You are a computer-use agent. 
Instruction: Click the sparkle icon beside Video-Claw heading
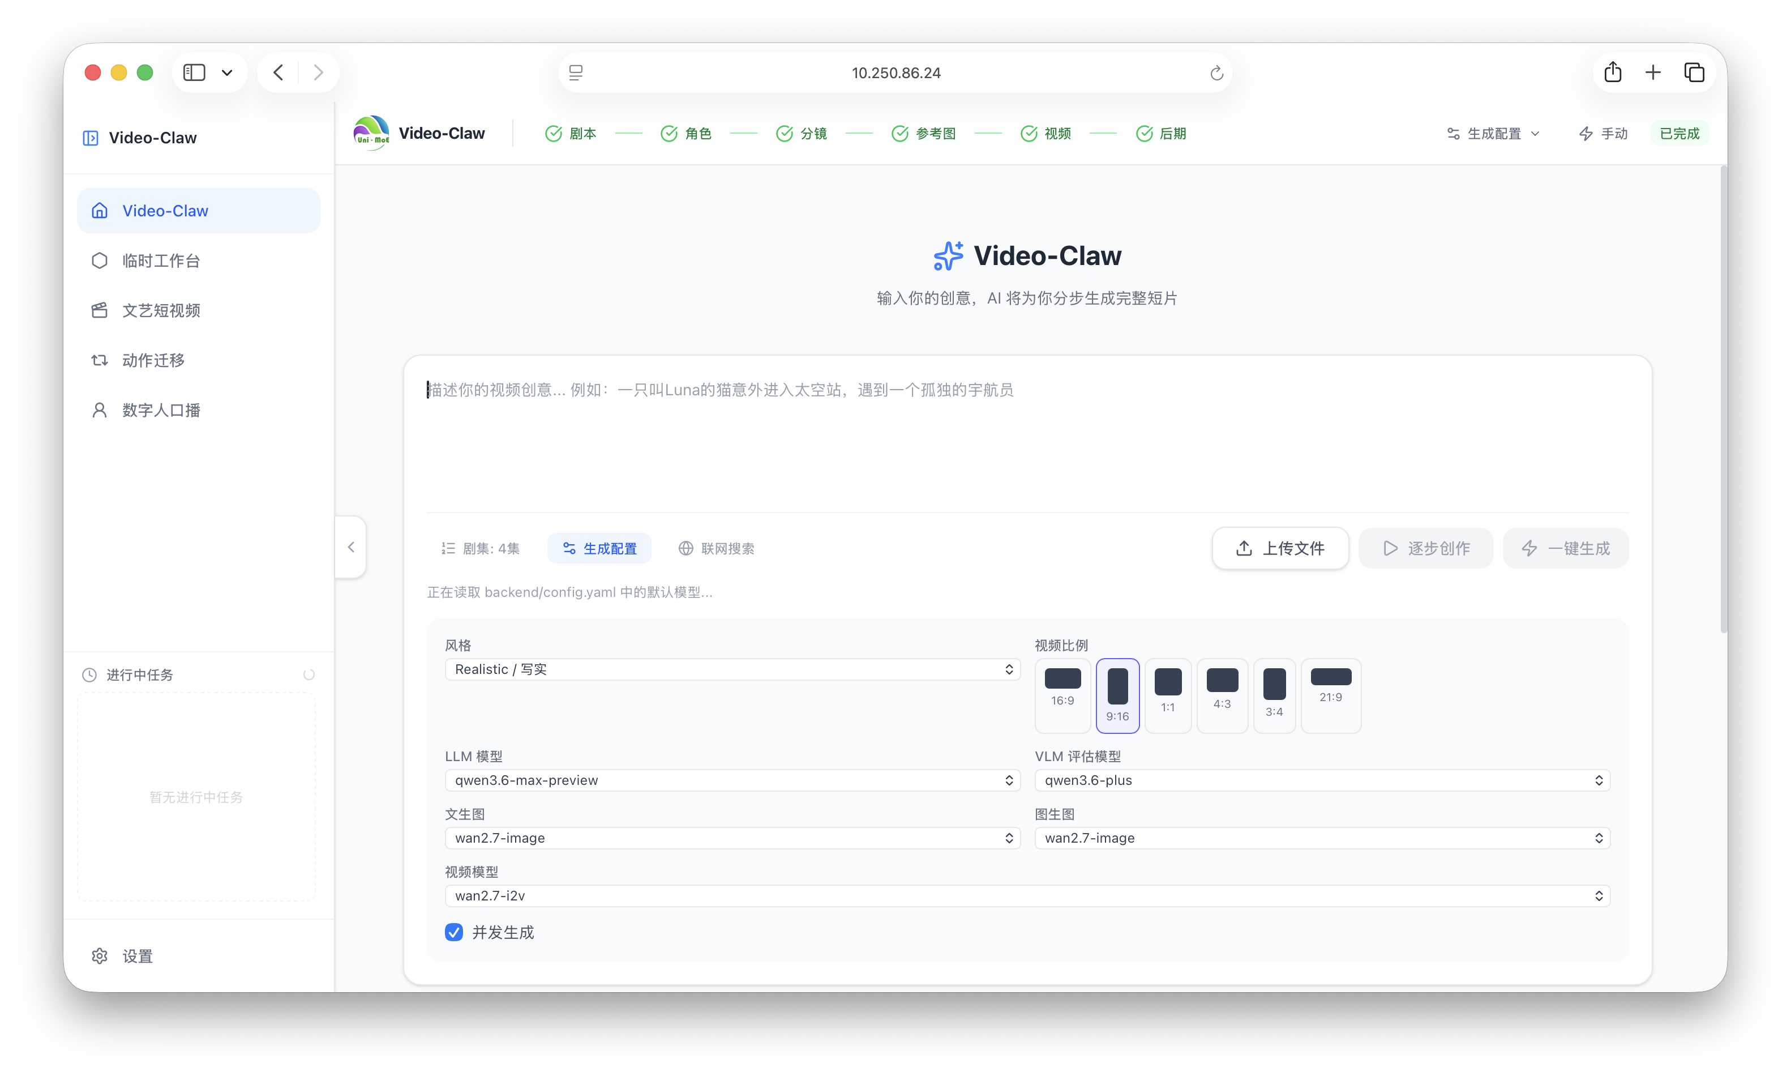(948, 256)
